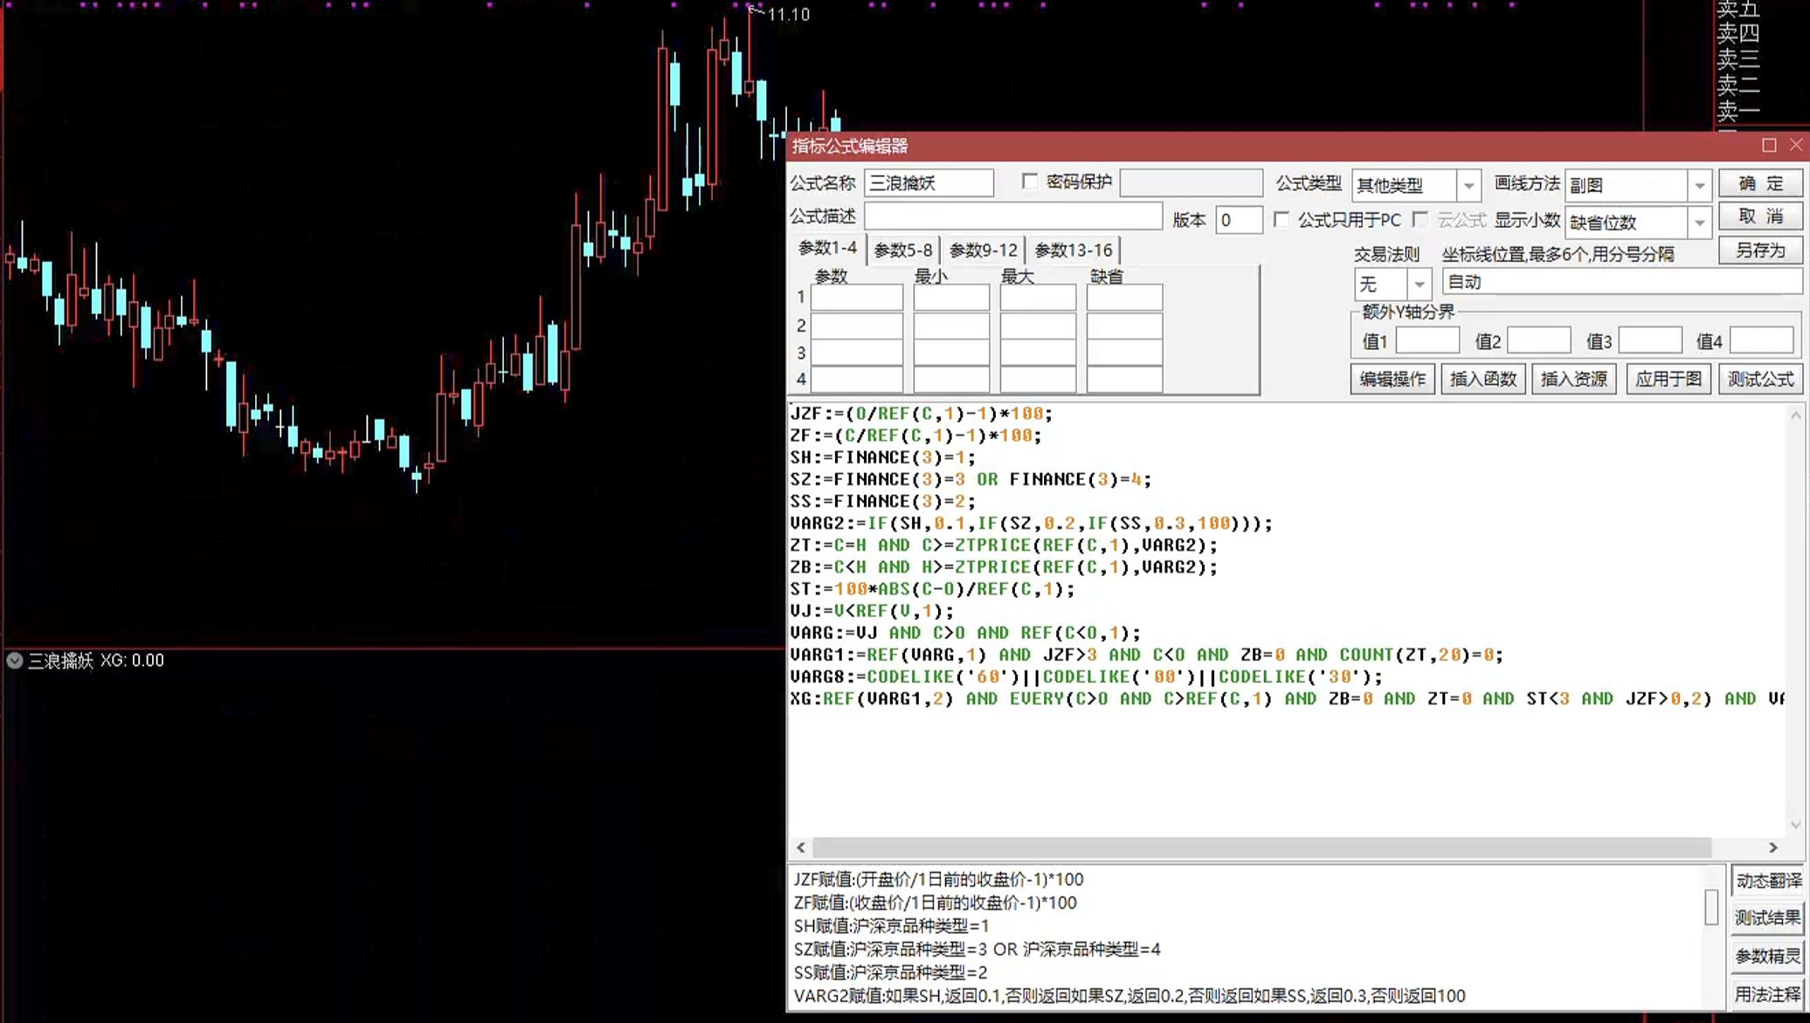Click row 3 缺省 cell
This screenshot has height=1023, width=1810.
(x=1124, y=353)
